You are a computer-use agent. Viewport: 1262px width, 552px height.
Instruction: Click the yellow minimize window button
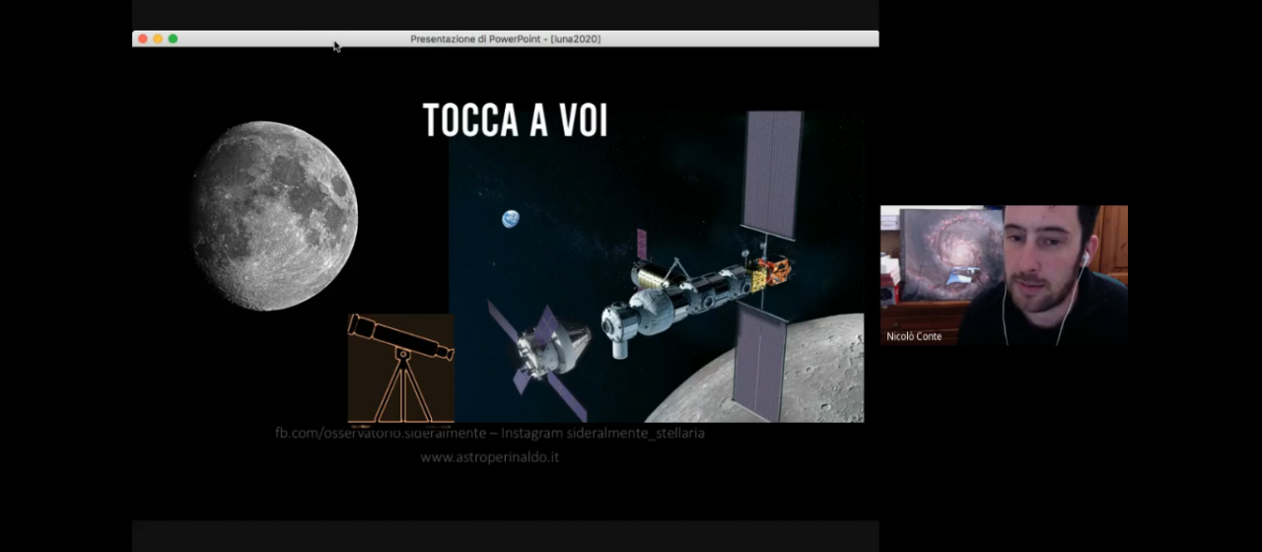[158, 38]
